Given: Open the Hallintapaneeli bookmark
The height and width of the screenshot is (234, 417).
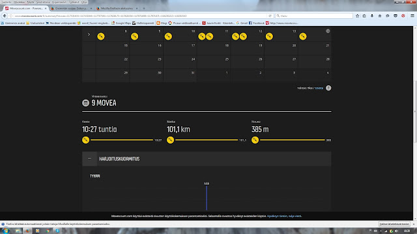Looking at the screenshot, I should [143, 23].
